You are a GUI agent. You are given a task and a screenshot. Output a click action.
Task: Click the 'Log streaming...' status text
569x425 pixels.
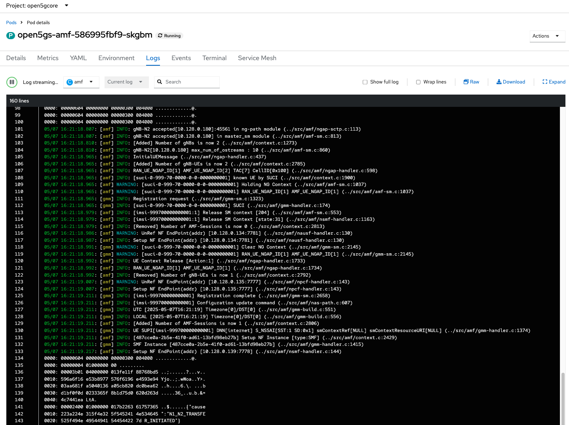click(40, 82)
